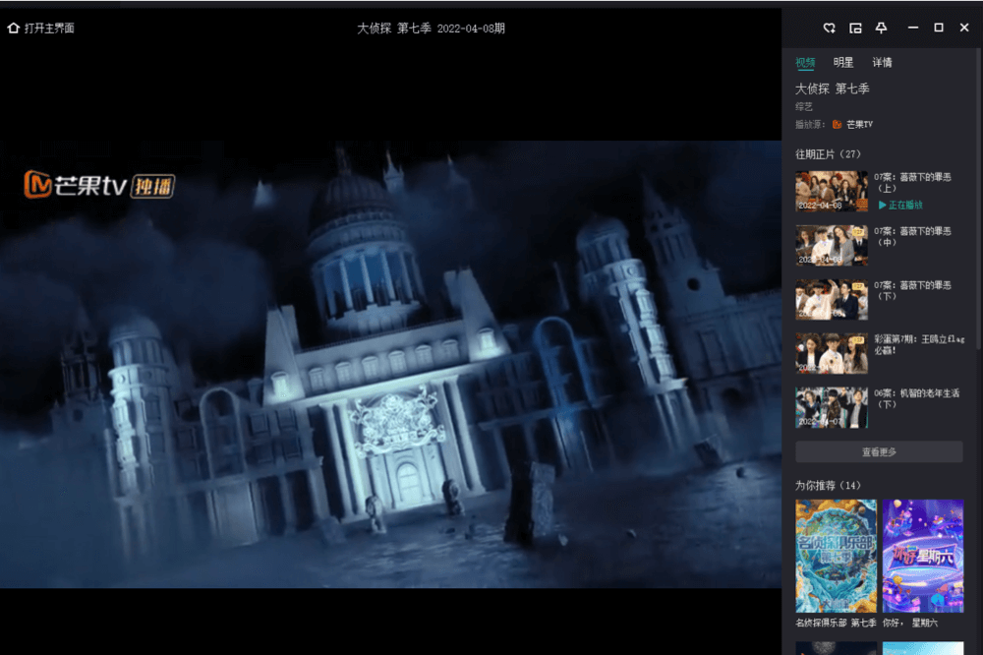Click the main video playback area
Viewport: 983px width, 655px height.
tap(390, 364)
